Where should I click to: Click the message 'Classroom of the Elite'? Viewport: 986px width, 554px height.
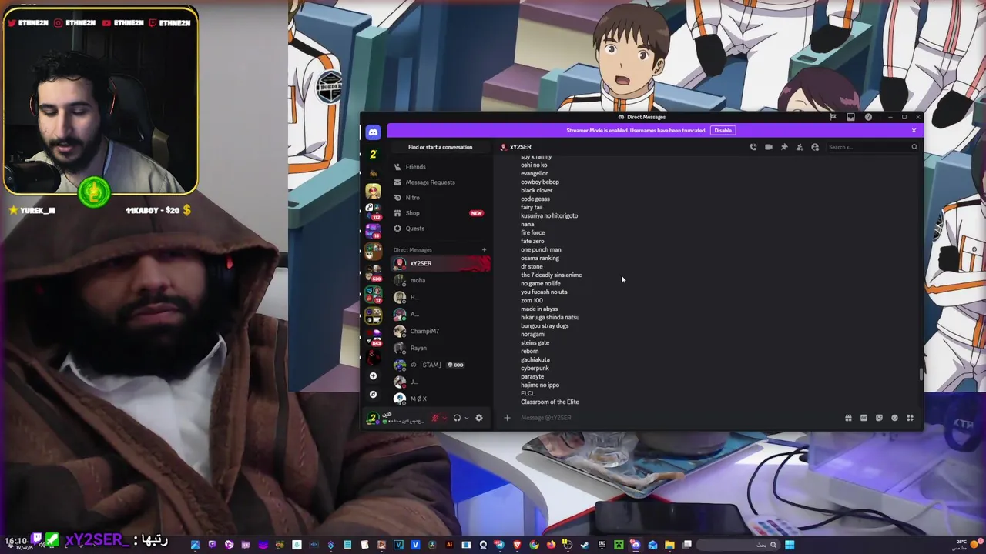point(549,402)
